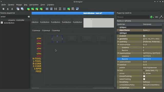Click the Adjust Size toolbar icon
Image resolution: width=164 pixels, height=92 pixels.
(77, 9)
